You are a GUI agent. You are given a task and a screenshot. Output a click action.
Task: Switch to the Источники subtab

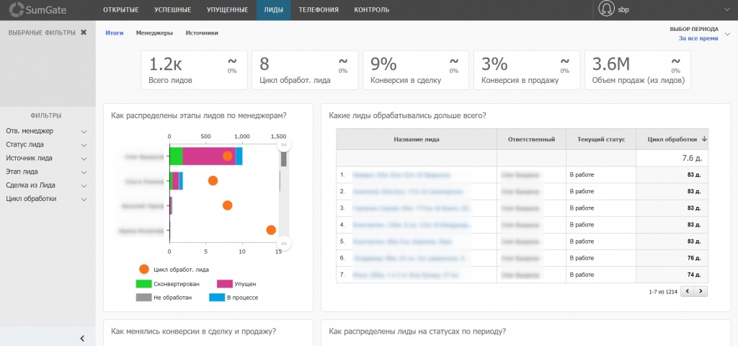(202, 33)
